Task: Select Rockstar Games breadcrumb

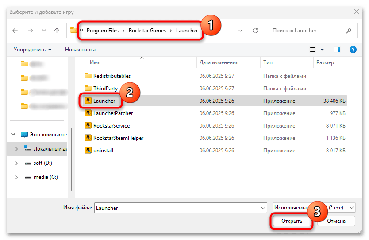Action: 147,31
